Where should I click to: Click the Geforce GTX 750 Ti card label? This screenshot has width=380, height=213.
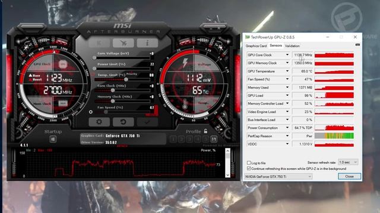tap(123, 135)
